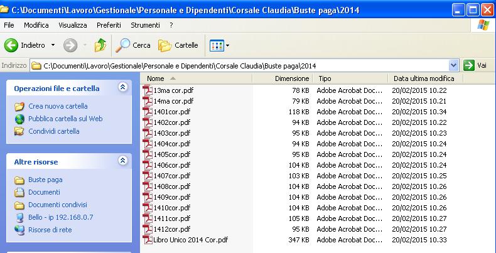
Task: Click the Pubblica cartella sul Web link
Action: click(65, 119)
